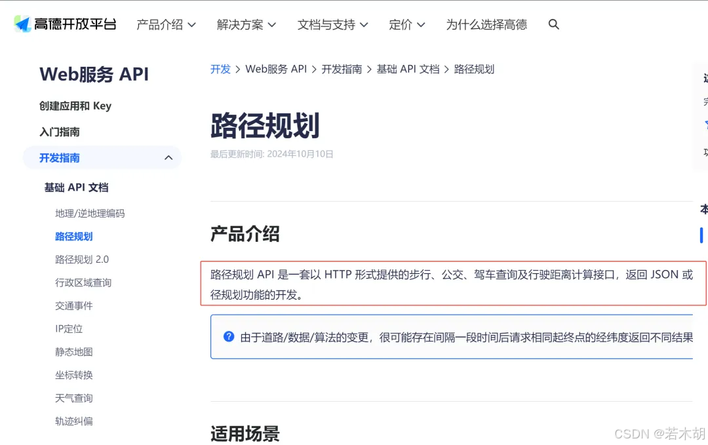Viewport: 708px width, 445px height.
Task: Open 行政区域查询 in the sidebar
Action: (x=83, y=282)
